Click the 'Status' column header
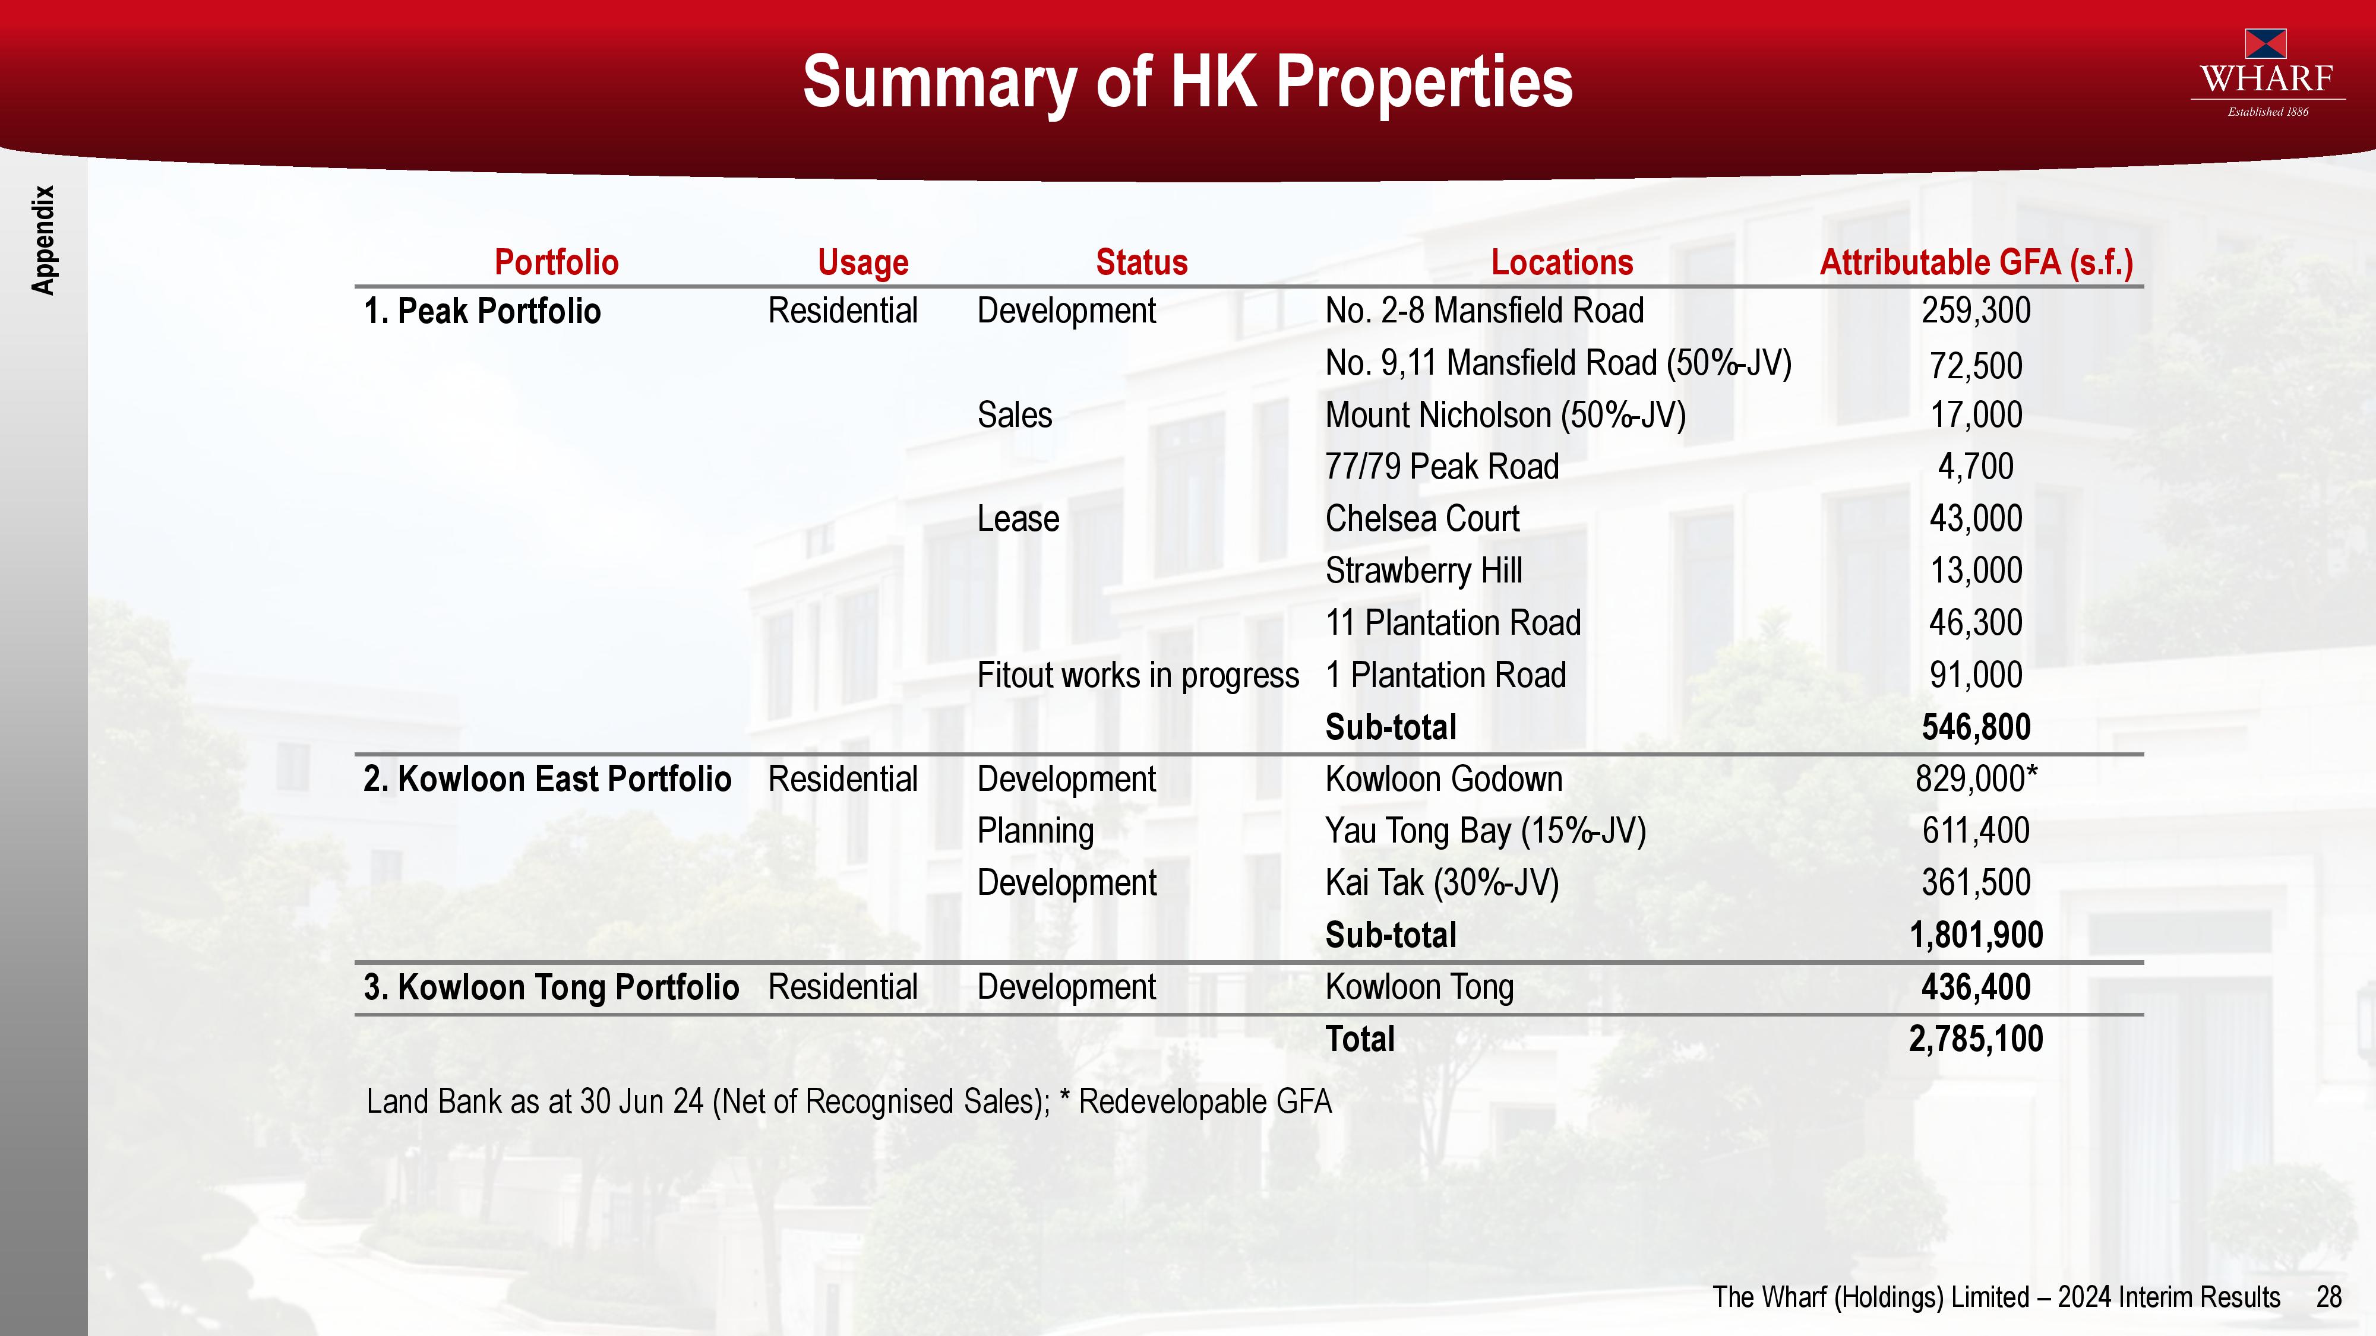 [1142, 263]
